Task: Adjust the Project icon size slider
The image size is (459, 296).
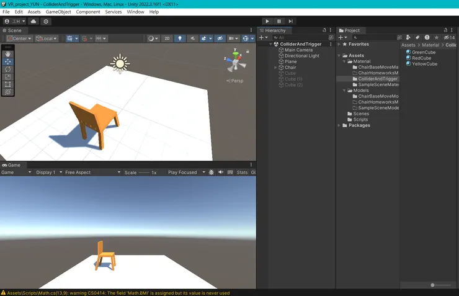Action: click(433, 285)
